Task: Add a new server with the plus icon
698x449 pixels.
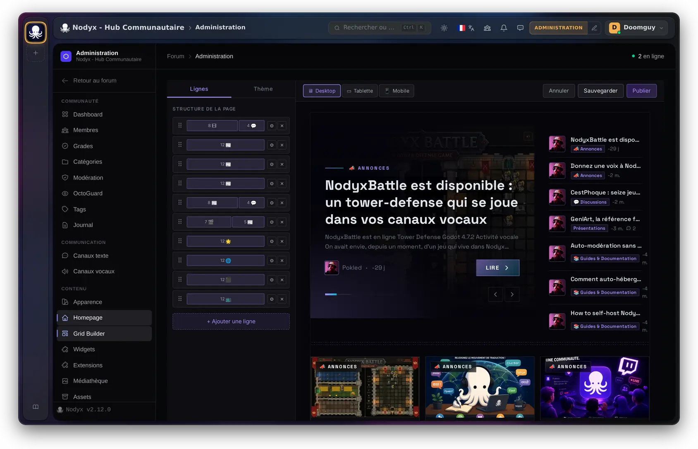Action: click(x=36, y=53)
